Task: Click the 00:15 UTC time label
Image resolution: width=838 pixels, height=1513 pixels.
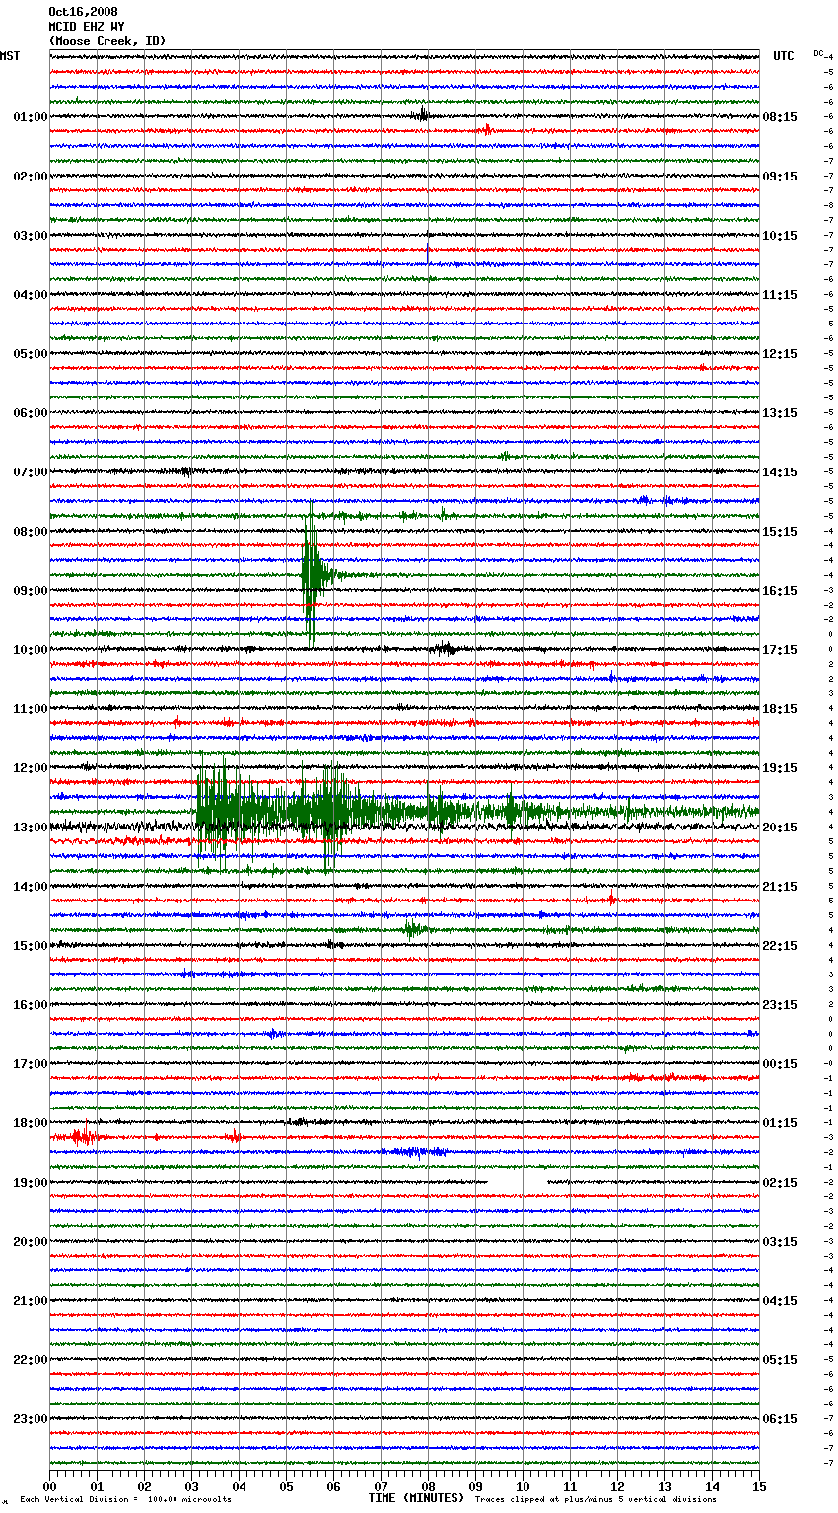Action: pyautogui.click(x=780, y=1064)
